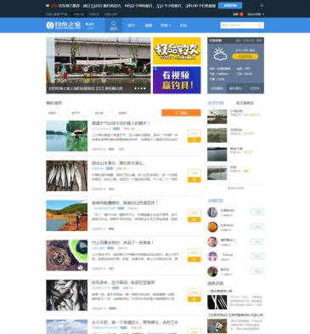The image size is (310, 334).
Task: Open the fourth fishing spot thumbnail in sidebar
Action: click(217, 173)
